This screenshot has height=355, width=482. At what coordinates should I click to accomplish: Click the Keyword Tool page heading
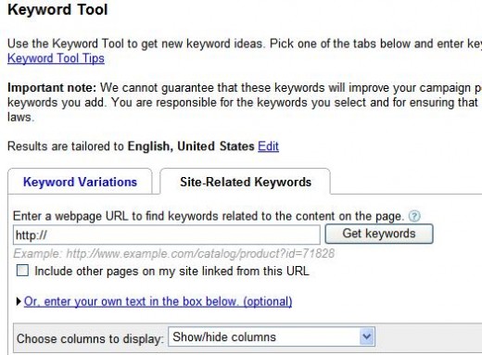click(57, 9)
